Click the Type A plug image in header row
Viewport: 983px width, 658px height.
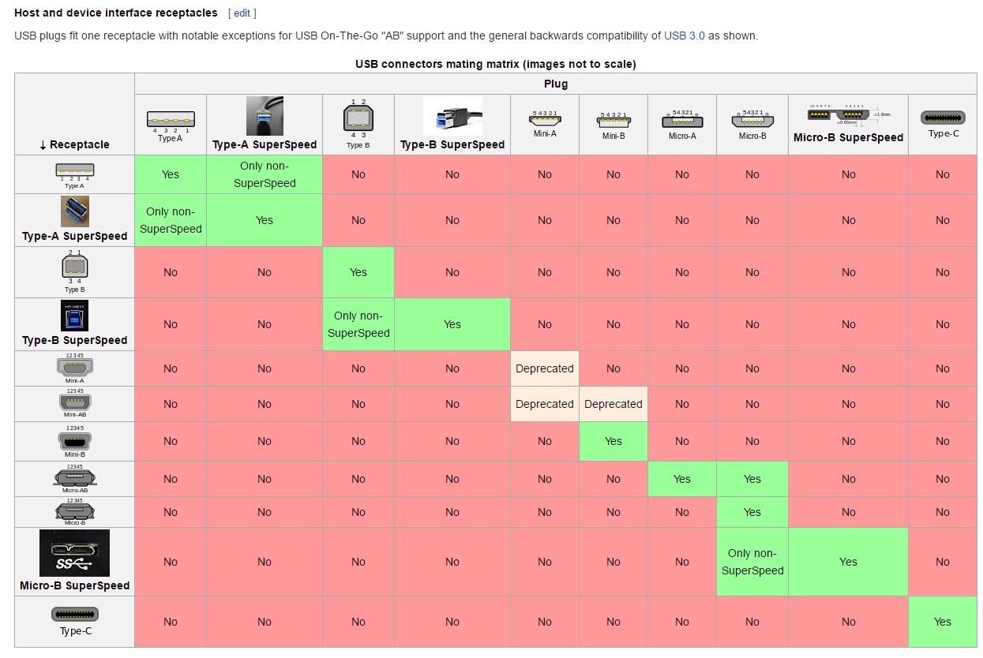click(x=171, y=120)
